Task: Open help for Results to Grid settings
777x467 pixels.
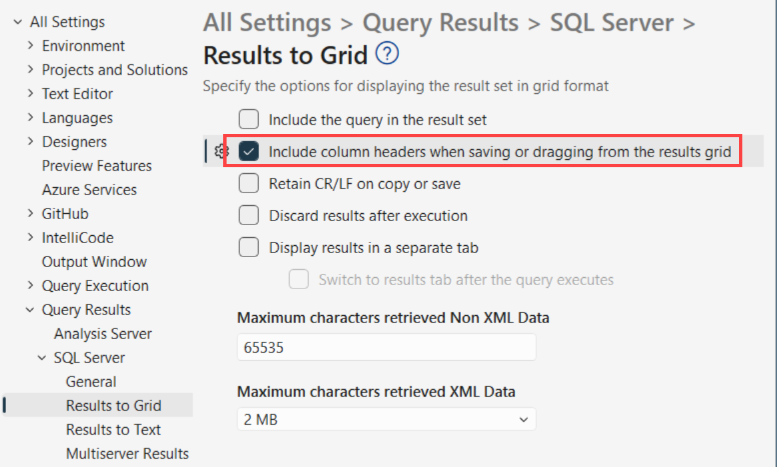Action: pos(387,56)
